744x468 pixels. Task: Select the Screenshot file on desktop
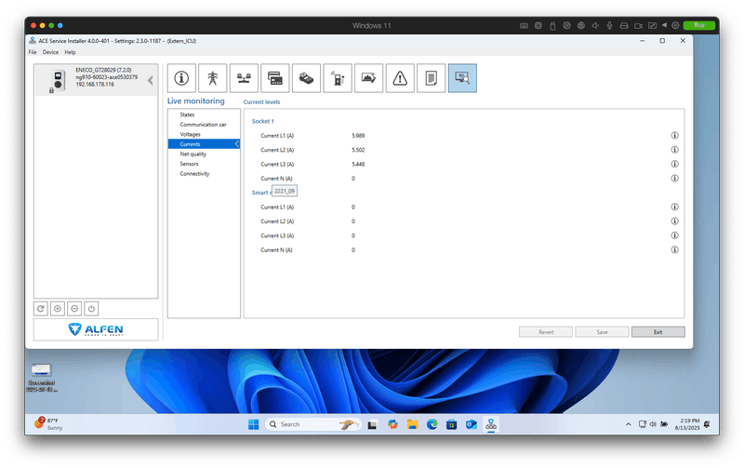click(x=41, y=378)
